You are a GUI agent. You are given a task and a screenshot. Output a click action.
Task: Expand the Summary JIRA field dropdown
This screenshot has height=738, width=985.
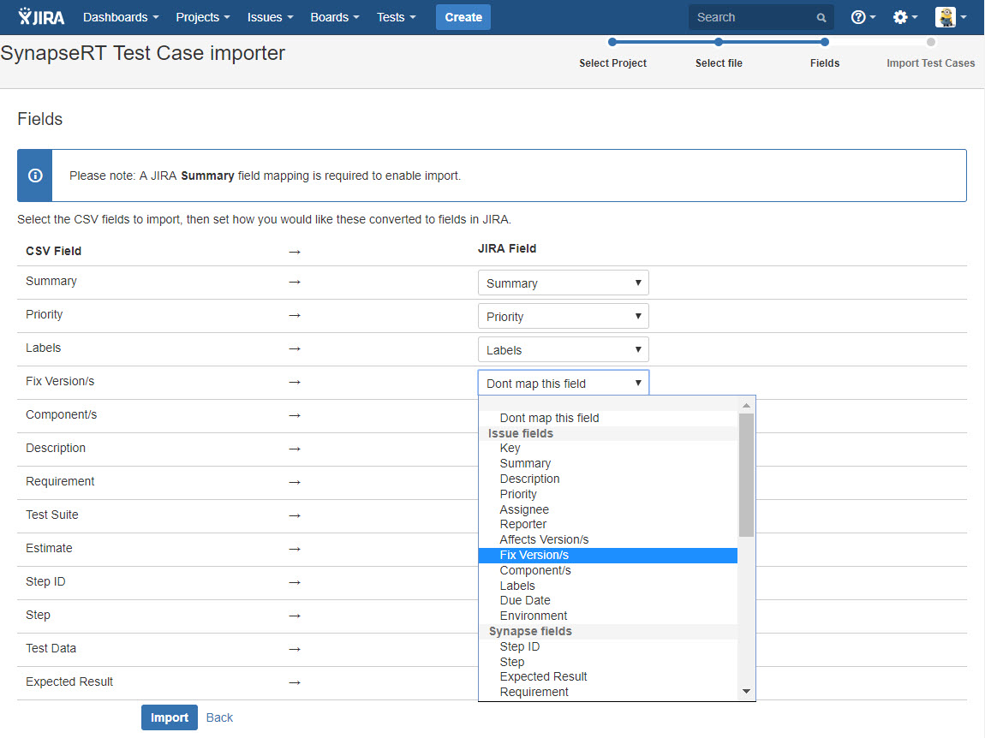(563, 283)
